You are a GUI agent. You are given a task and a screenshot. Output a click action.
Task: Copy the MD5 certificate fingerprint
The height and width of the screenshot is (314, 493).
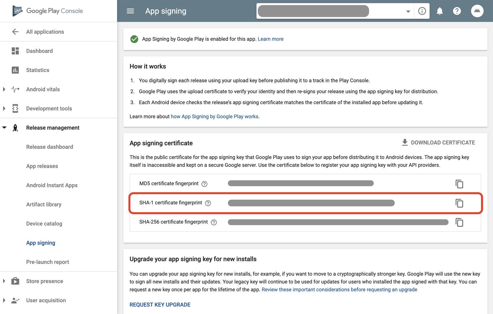(x=459, y=184)
